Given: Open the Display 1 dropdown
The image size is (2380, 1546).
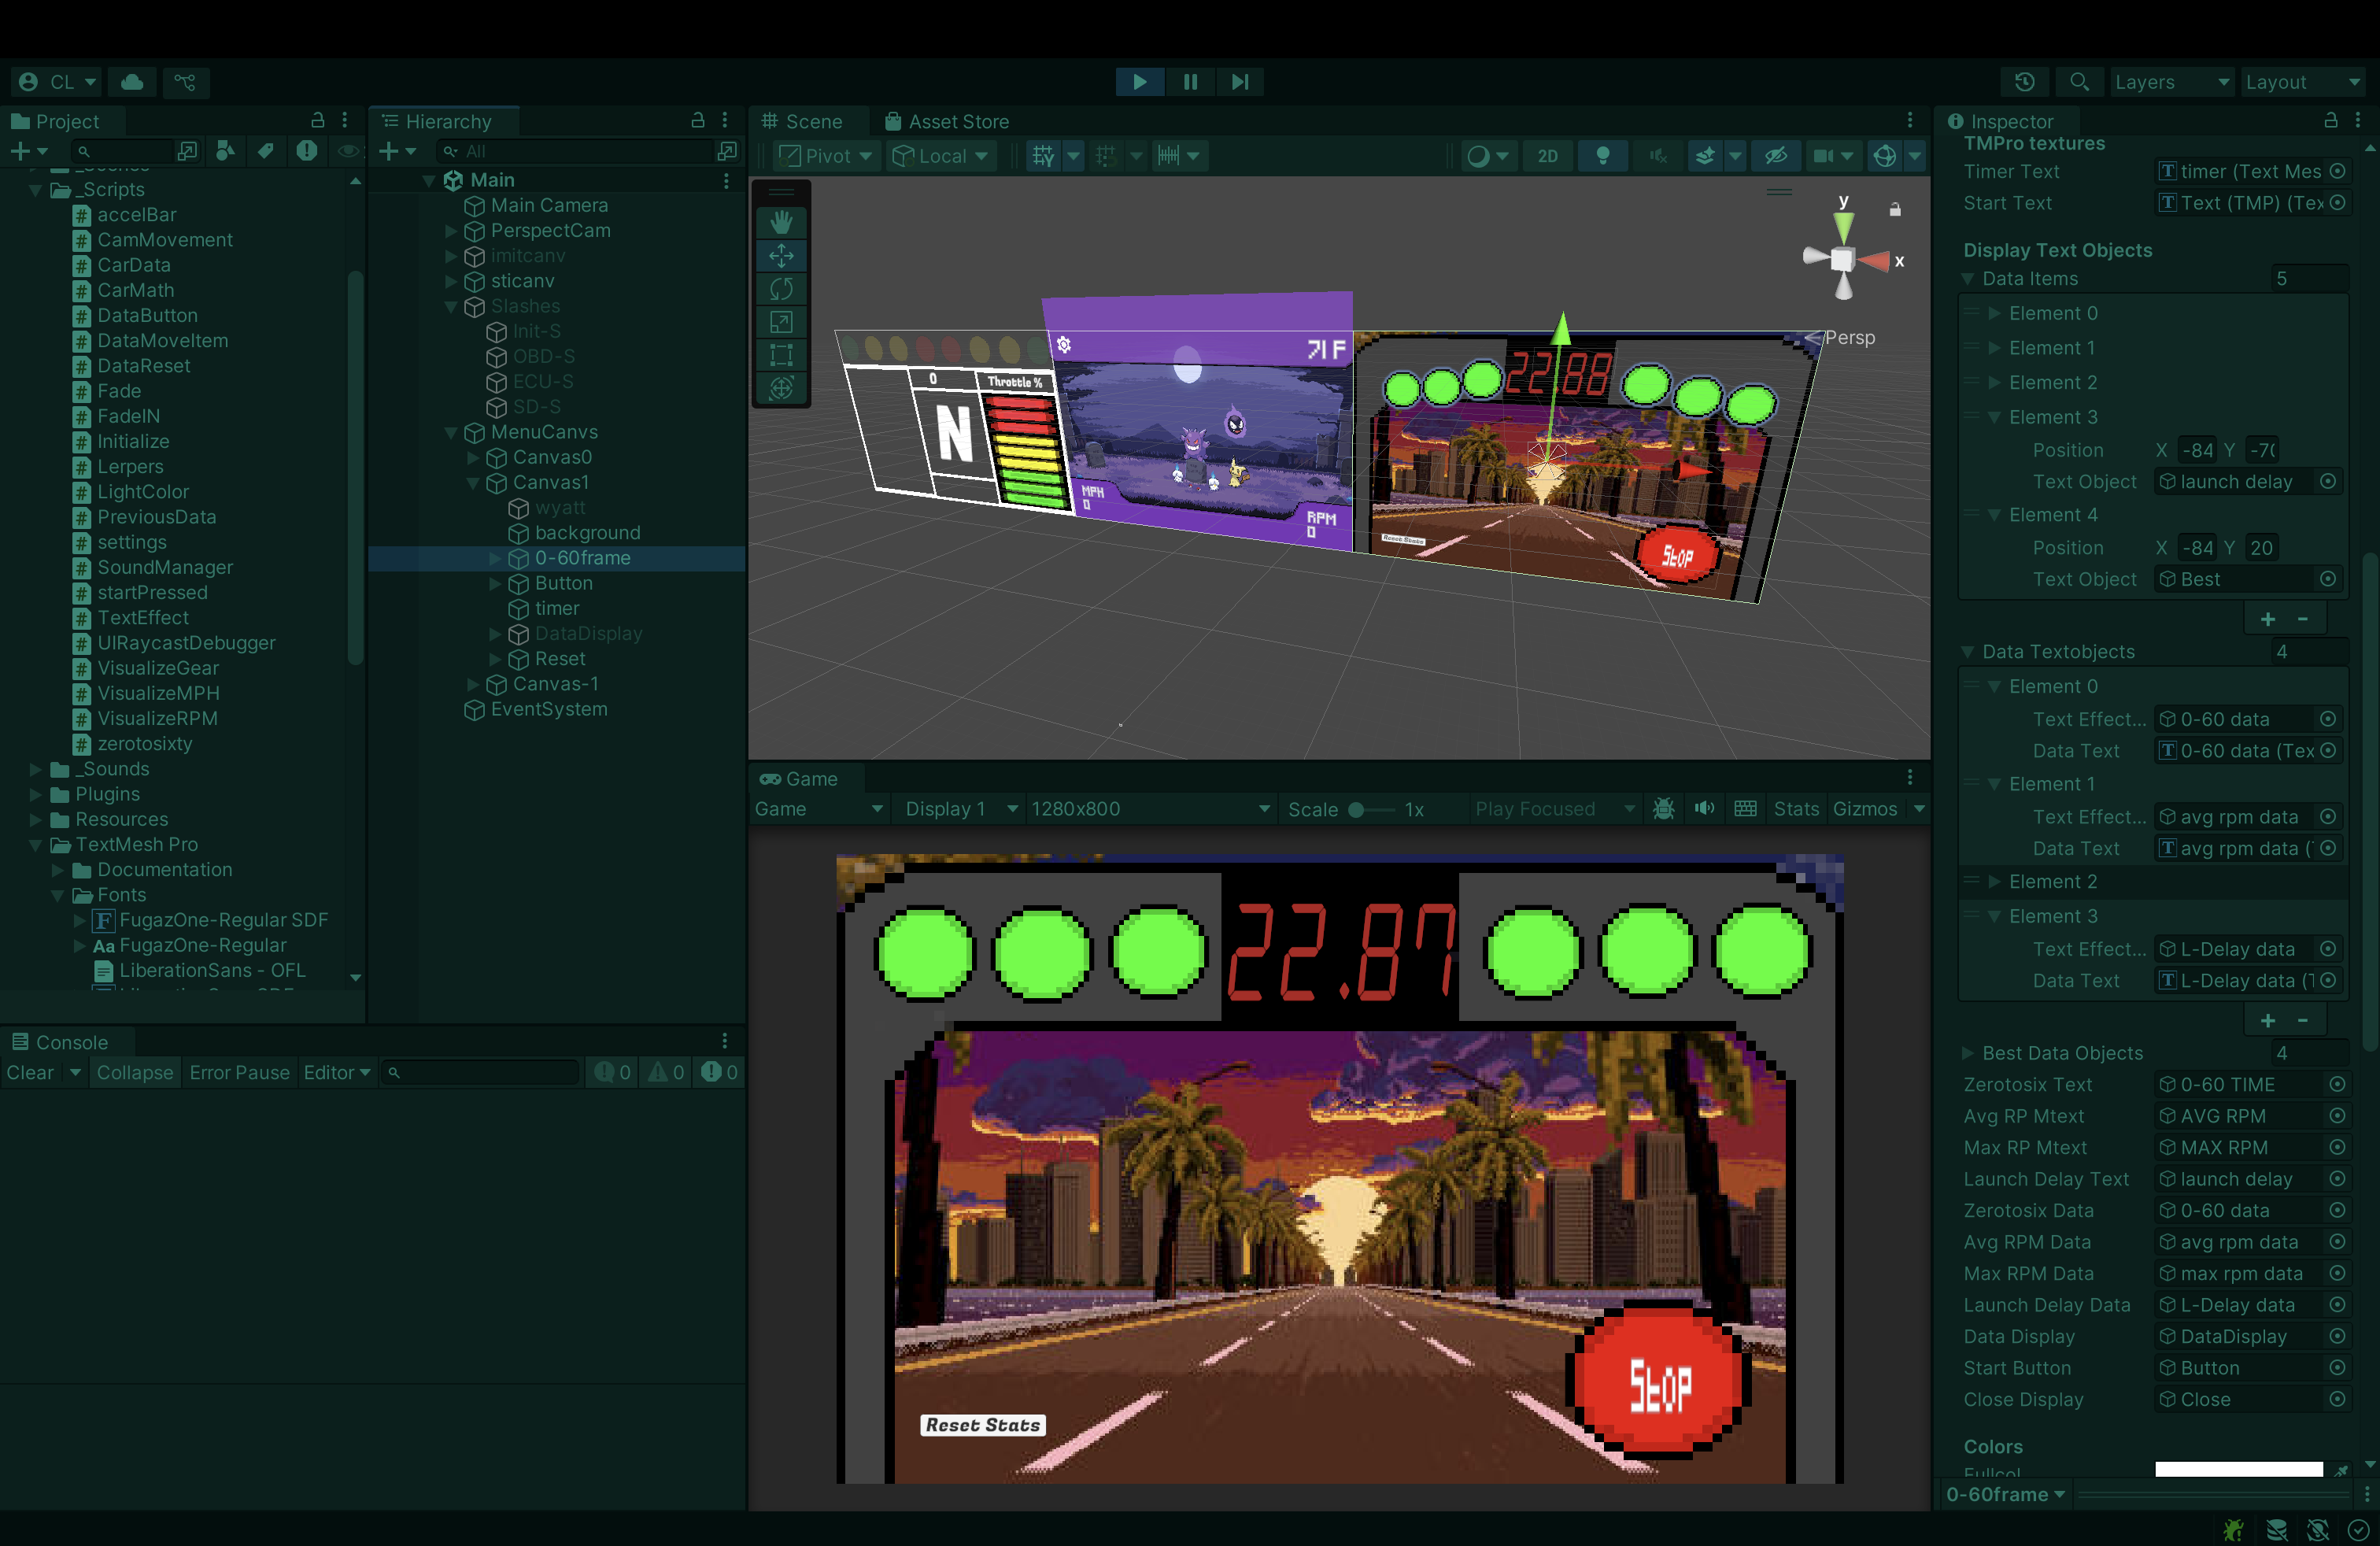Looking at the screenshot, I should tap(960, 809).
